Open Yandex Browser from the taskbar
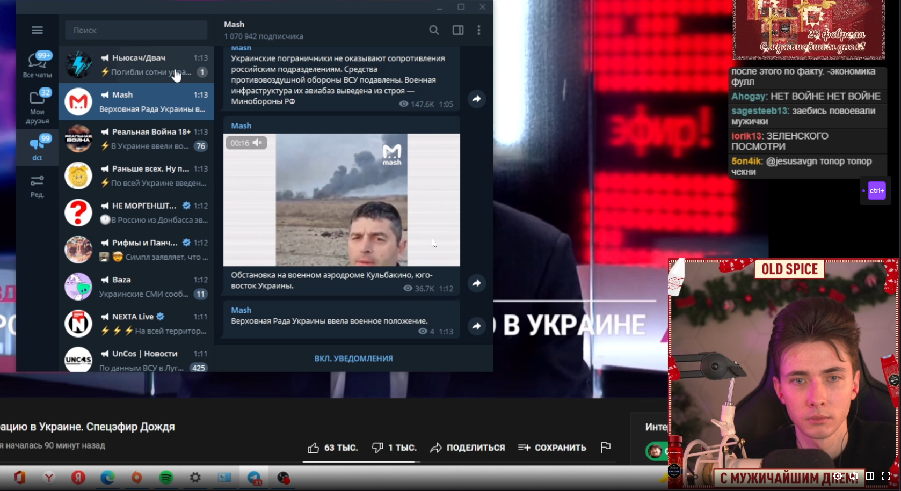901x491 pixels. 49,477
